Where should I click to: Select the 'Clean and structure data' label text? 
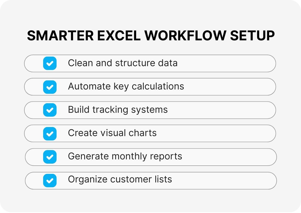click(123, 63)
